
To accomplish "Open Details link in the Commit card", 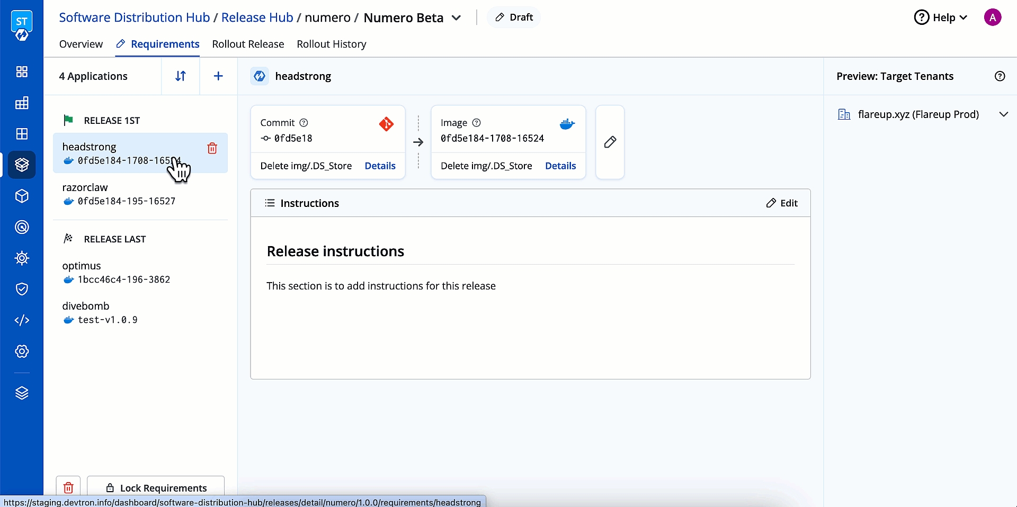I will click(x=380, y=166).
